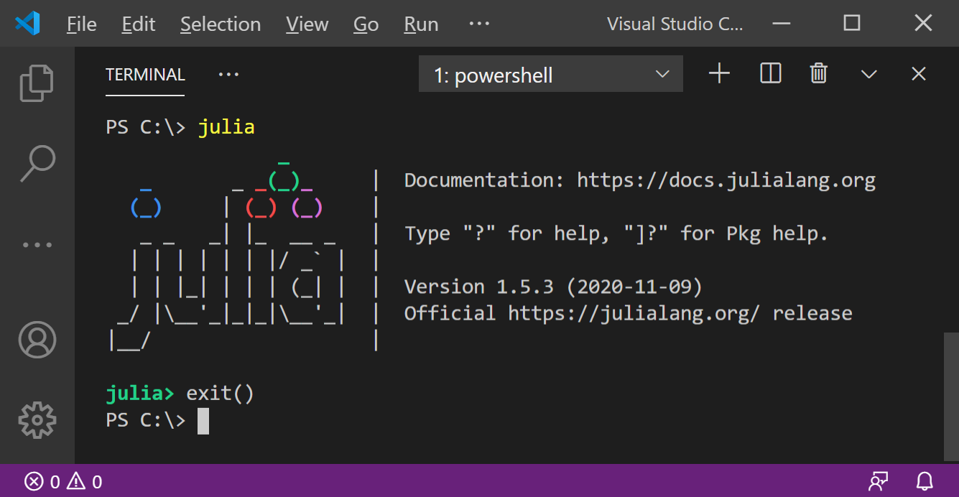Click the 'Version 1.5.3 (2020-11-09)' text
The height and width of the screenshot is (497, 959).
point(553,287)
